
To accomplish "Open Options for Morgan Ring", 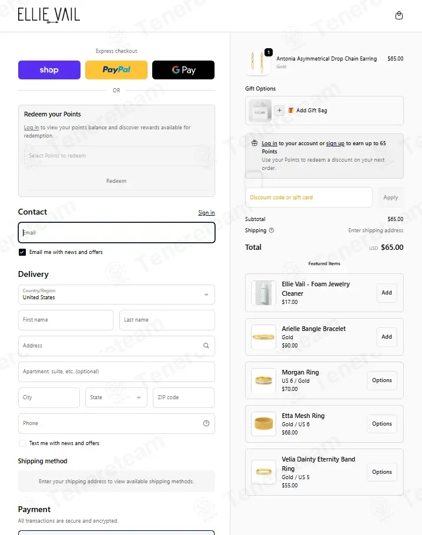I will (x=382, y=380).
